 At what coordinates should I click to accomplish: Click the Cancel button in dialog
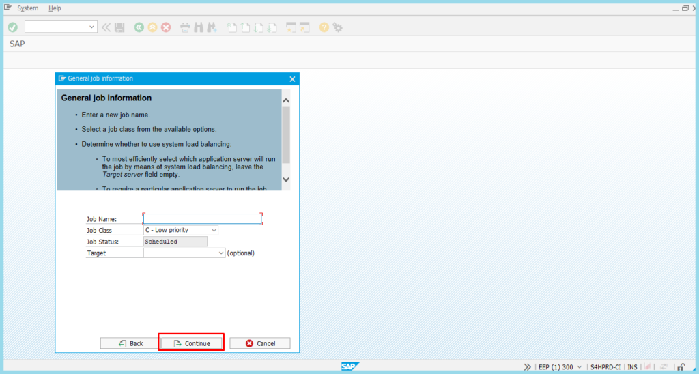pos(260,343)
